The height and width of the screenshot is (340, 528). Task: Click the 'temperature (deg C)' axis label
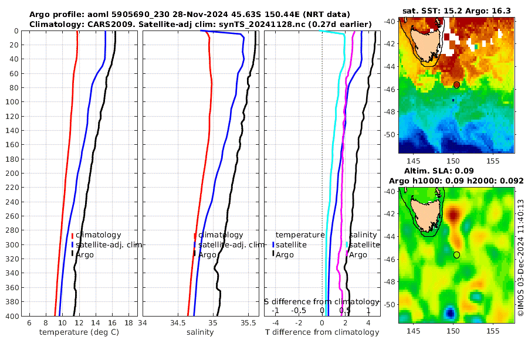79,332
